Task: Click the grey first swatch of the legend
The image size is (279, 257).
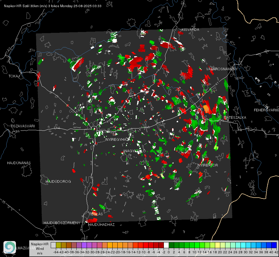Action: (x=53, y=245)
